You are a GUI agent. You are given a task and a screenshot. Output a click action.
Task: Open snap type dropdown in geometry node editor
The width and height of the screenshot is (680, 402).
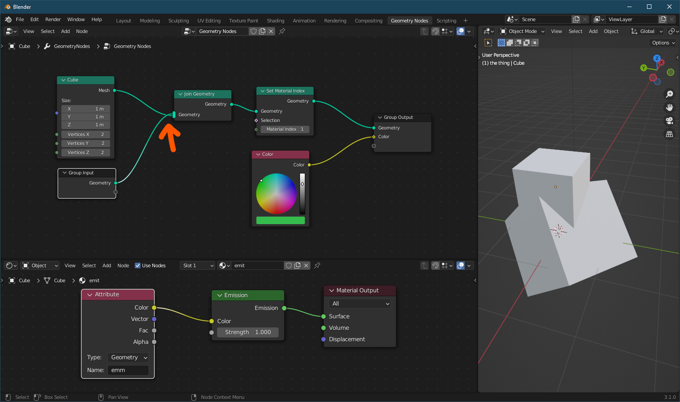click(x=447, y=31)
